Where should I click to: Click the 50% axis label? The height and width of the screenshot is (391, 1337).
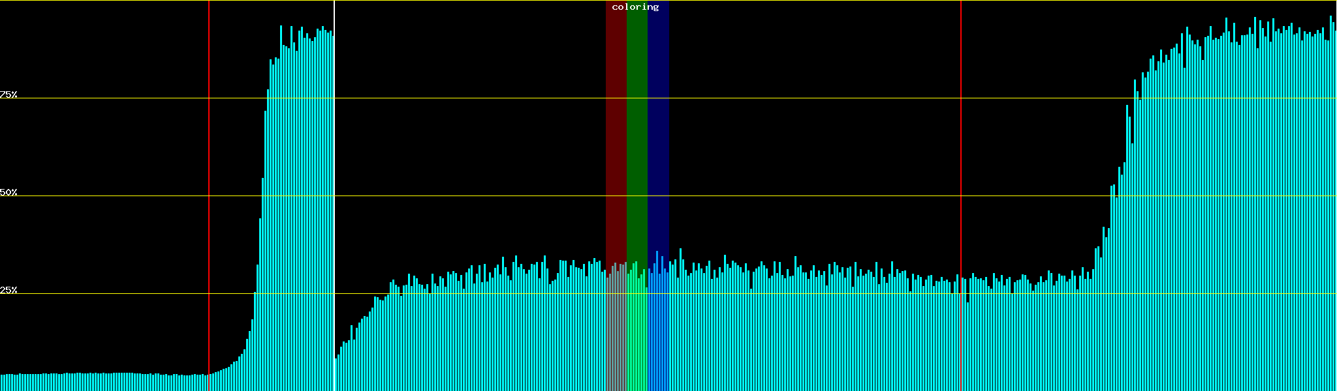click(8, 192)
